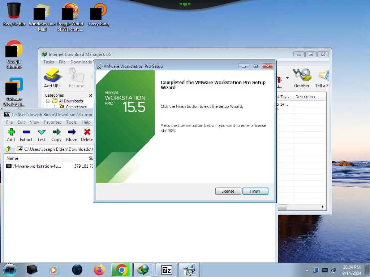Open the Tasks menu in Internet Download Manager
This screenshot has height=277, width=370.
[49, 62]
